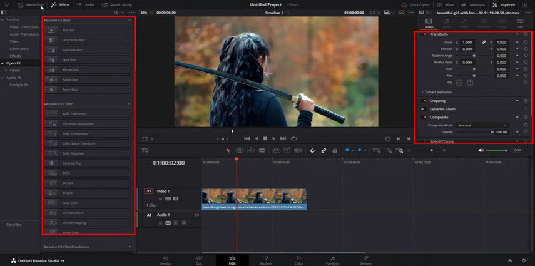The width and height of the screenshot is (535, 266).
Task: Jump to the first frame
Action: (247, 138)
